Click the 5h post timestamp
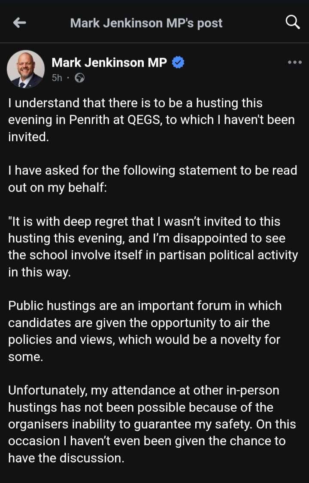 pyautogui.click(x=57, y=78)
